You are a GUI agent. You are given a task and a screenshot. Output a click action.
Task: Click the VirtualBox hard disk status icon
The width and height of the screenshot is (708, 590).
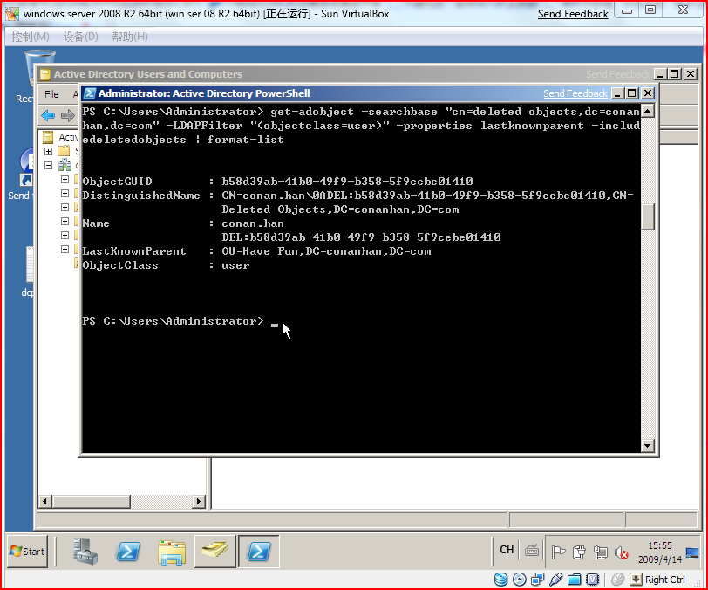pyautogui.click(x=500, y=580)
